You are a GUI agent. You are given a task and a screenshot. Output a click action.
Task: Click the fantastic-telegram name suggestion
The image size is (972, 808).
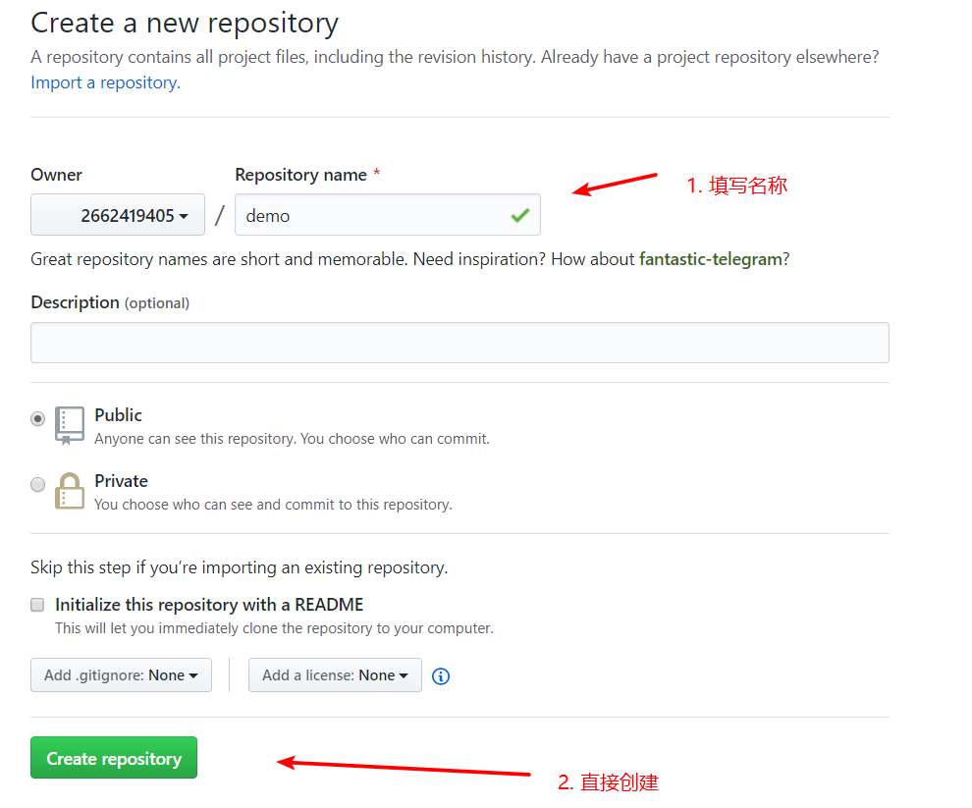710,259
